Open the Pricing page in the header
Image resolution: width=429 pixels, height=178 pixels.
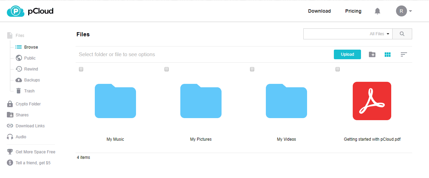[353, 11]
